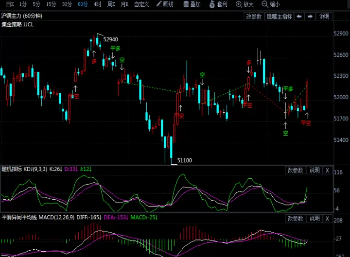Screen dimensions: 350x257
Task: Click the 沪铜主力 (60分钟) chart title
Action: (22, 16)
